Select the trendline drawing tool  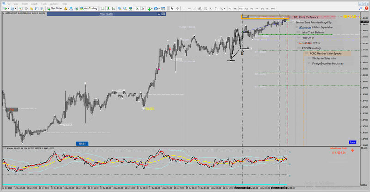(195, 8)
